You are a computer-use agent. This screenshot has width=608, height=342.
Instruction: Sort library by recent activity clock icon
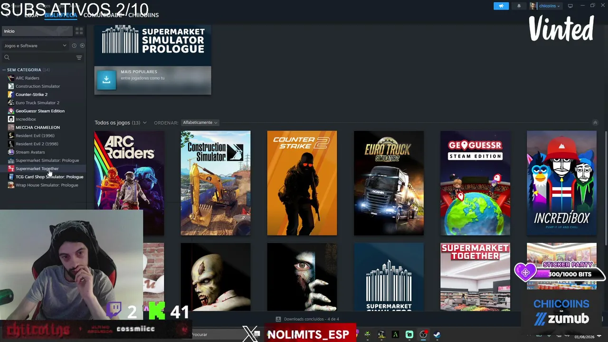74,46
